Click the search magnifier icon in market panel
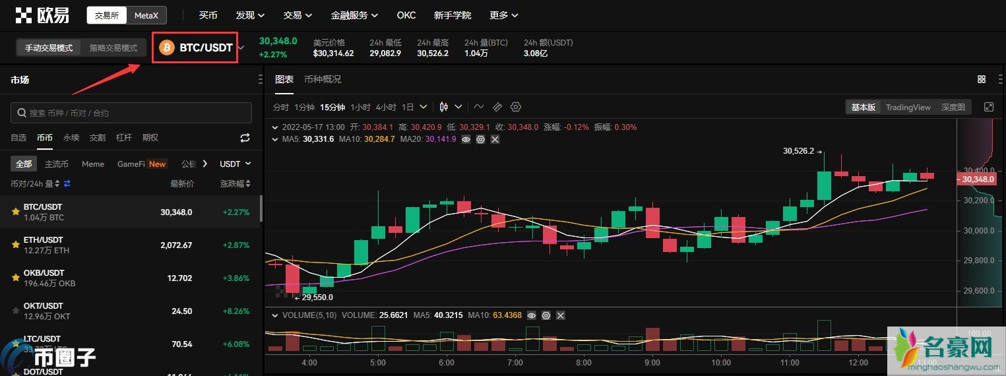This screenshot has height=376, width=1006. point(22,113)
